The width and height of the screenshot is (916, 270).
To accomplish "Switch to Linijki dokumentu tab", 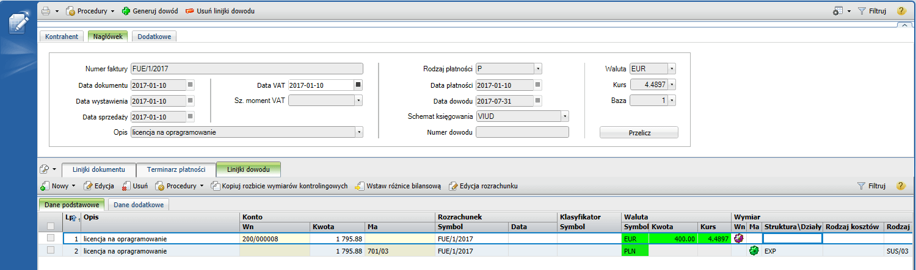I will click(98, 169).
